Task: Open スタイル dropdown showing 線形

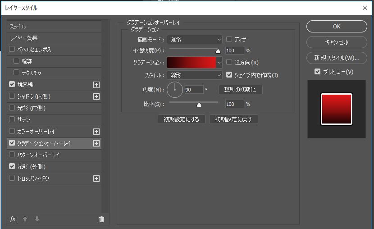Action: click(195, 75)
